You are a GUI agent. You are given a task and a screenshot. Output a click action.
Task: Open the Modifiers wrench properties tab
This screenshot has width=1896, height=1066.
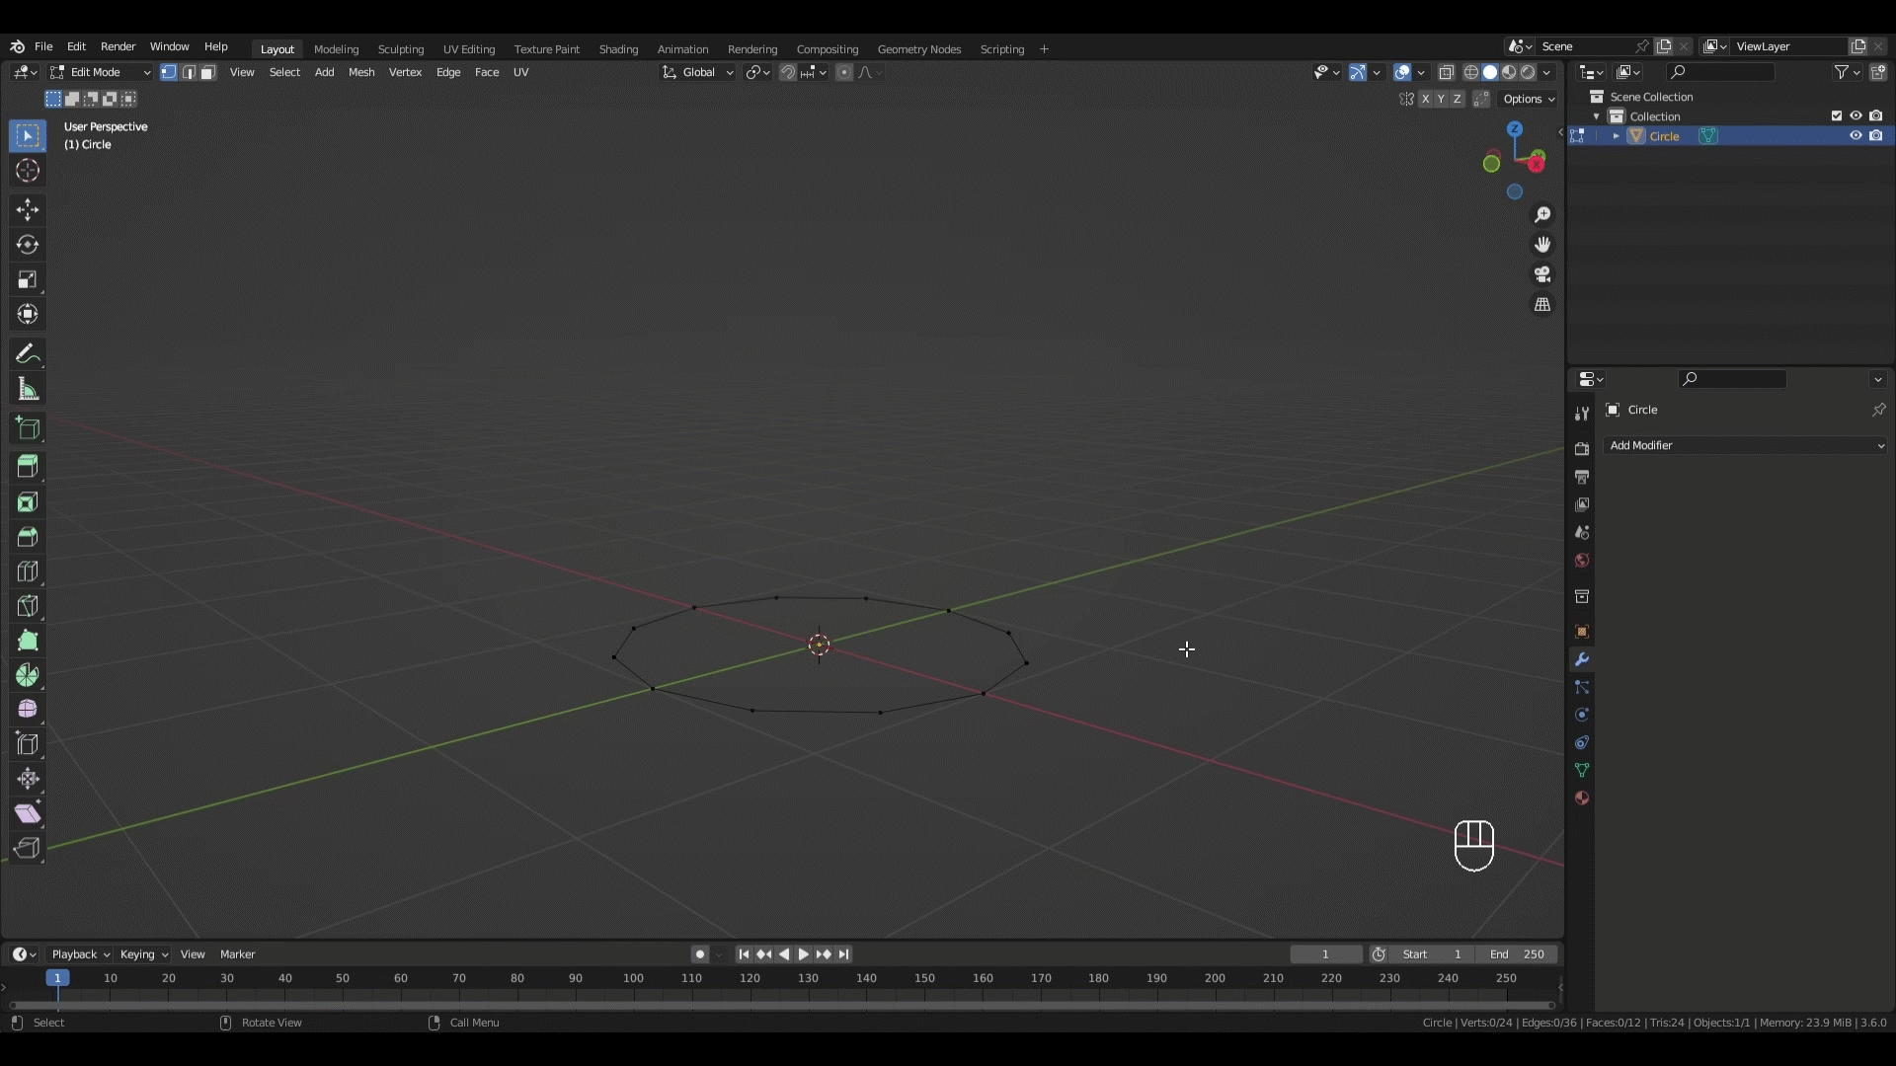[1582, 659]
